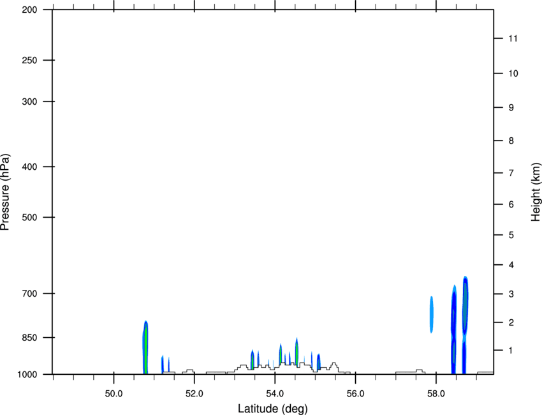Click pressure tick label 1000
Viewport: 542px width, 415px height.
27,374
